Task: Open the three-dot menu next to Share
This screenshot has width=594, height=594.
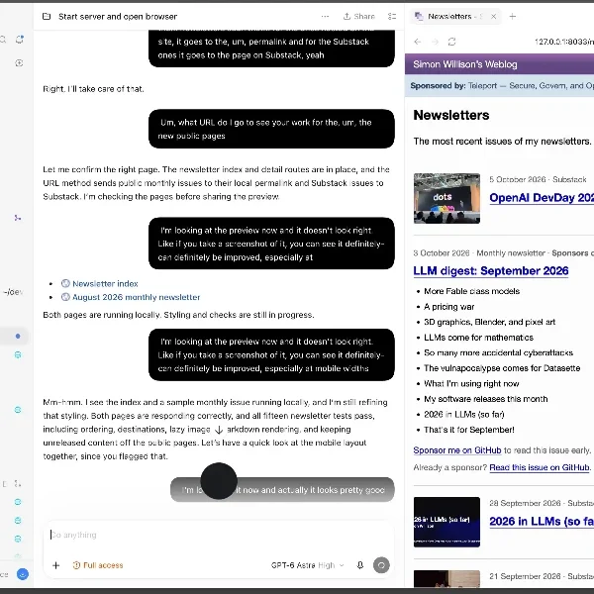Action: (x=325, y=16)
